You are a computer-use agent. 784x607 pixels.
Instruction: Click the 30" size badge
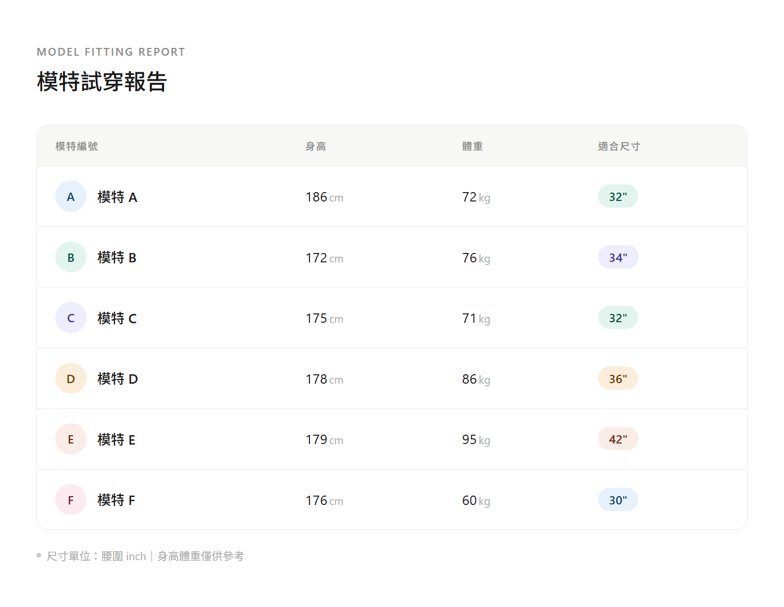coord(618,500)
